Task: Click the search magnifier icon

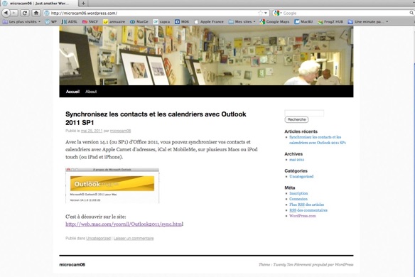Action: coord(411,13)
